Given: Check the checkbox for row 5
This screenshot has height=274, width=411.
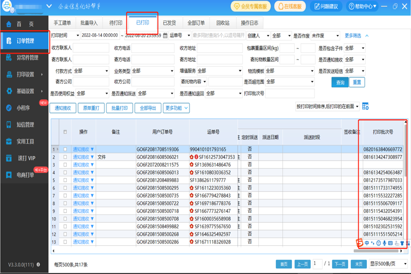Looking at the screenshot, I should (65, 173).
